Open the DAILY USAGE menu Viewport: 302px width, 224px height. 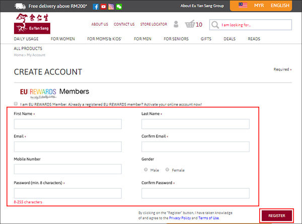[x=26, y=39]
